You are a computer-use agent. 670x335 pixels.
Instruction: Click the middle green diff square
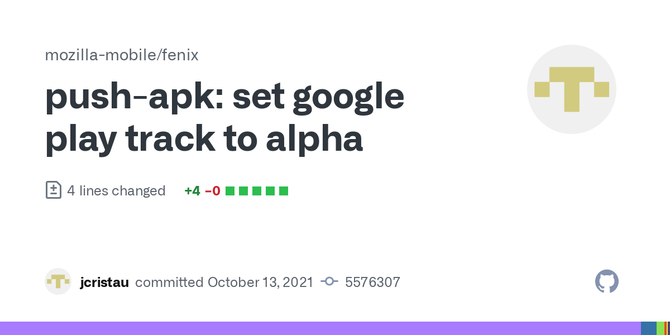257,191
